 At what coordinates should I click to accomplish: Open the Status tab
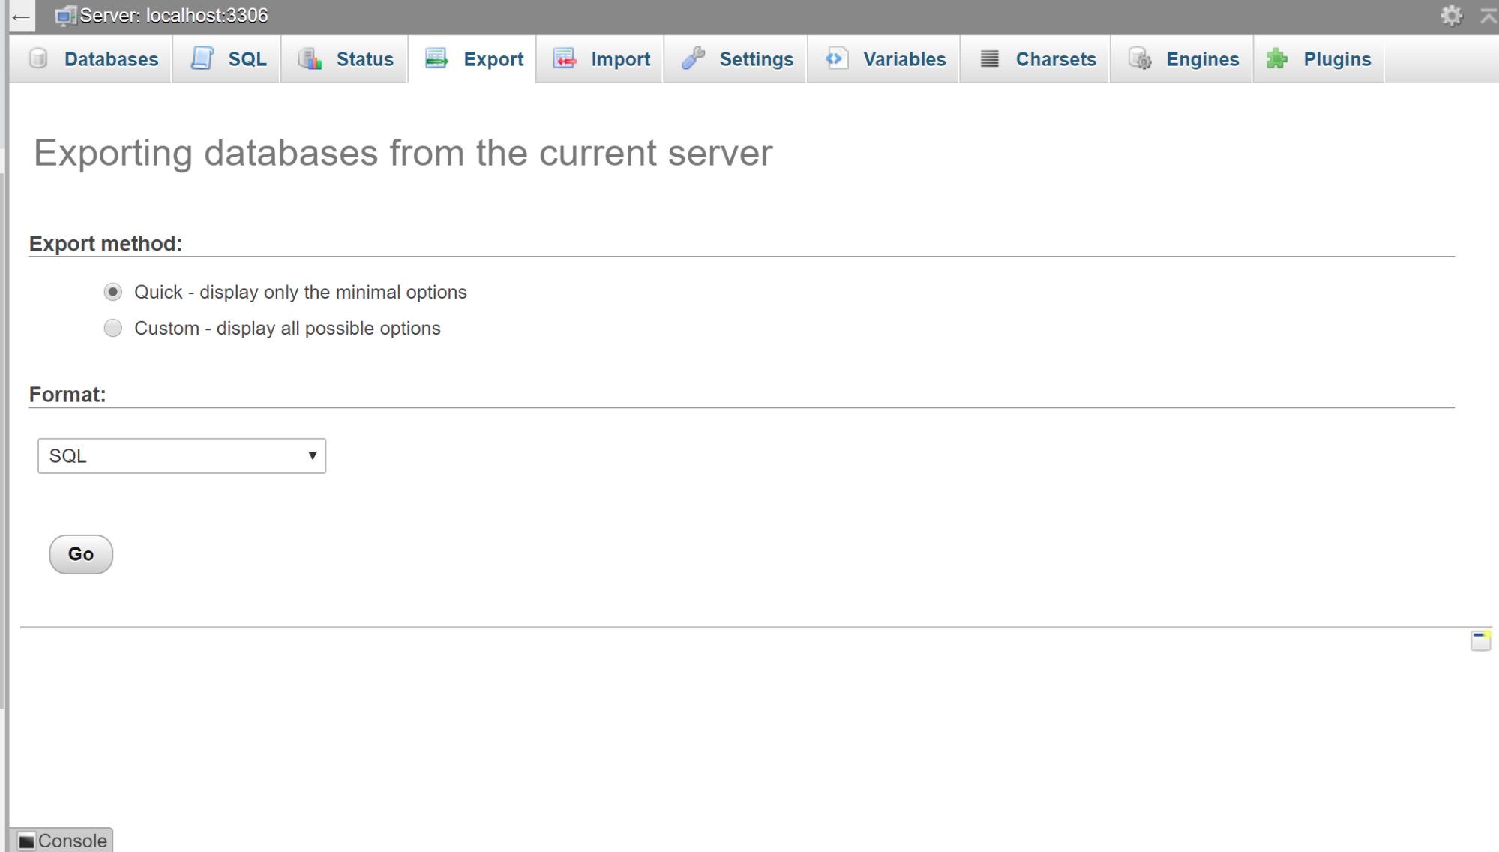pyautogui.click(x=345, y=59)
